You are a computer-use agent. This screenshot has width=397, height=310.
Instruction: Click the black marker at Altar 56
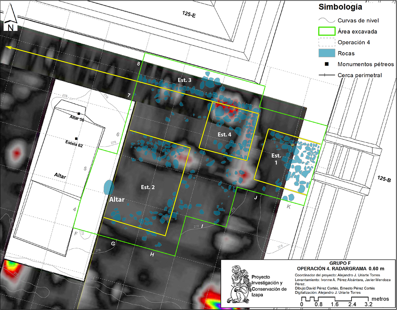click(x=79, y=114)
